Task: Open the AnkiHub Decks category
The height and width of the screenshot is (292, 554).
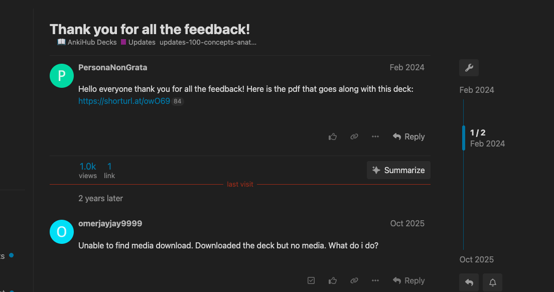Action: point(87,42)
